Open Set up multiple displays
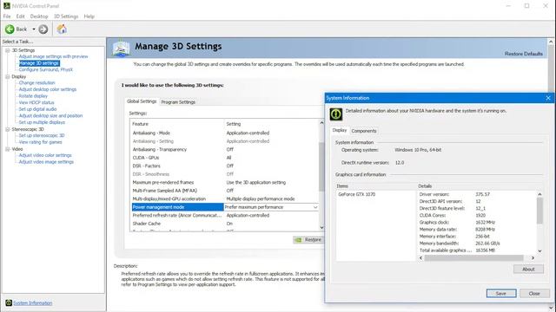Viewport: 556px width, 312px height. pos(42,122)
